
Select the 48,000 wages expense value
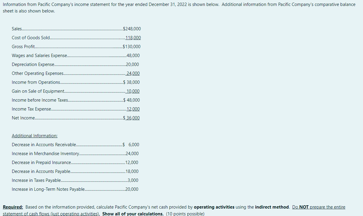pos(133,56)
